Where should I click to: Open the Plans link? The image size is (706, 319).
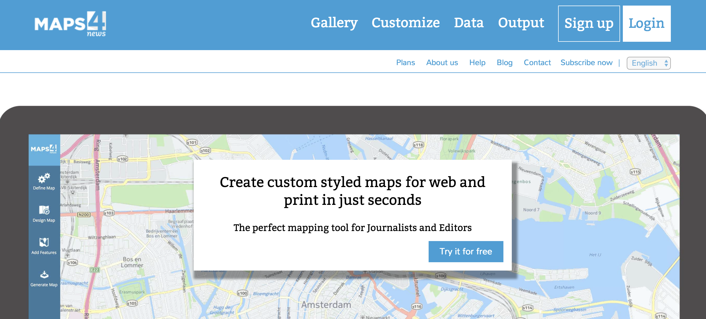[405, 63]
